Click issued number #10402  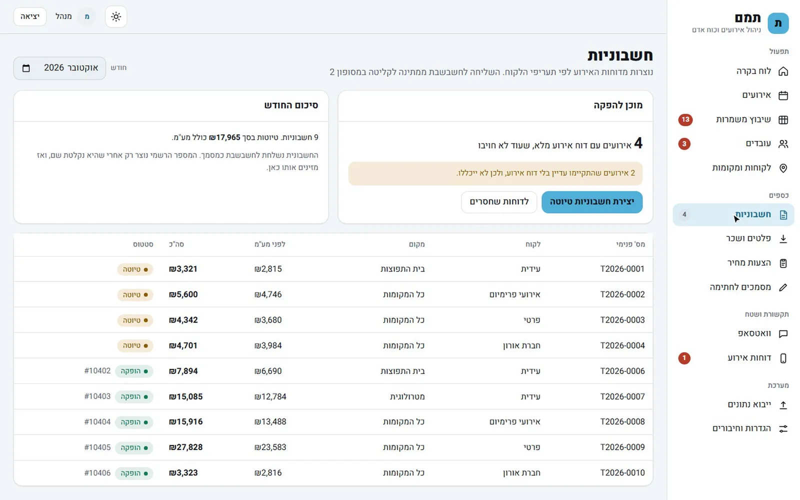pyautogui.click(x=97, y=371)
